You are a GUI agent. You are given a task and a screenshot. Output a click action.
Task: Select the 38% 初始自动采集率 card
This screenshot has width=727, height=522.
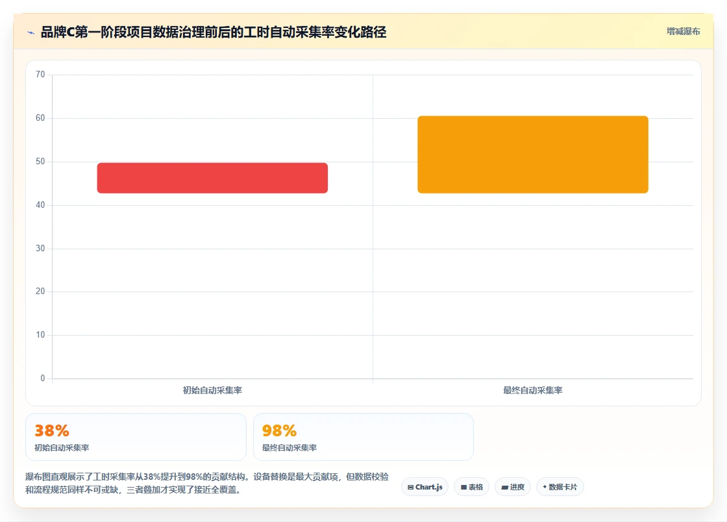coord(136,437)
